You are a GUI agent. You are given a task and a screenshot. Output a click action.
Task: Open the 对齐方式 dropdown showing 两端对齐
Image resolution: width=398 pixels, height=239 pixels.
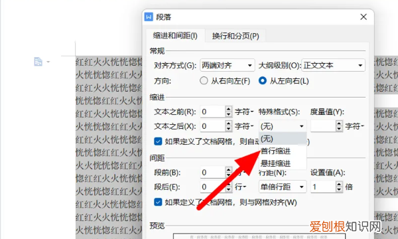pyautogui.click(x=228, y=66)
